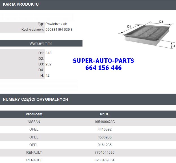Select OE number 4416392
The image size is (176, 163).
[x=105, y=129]
